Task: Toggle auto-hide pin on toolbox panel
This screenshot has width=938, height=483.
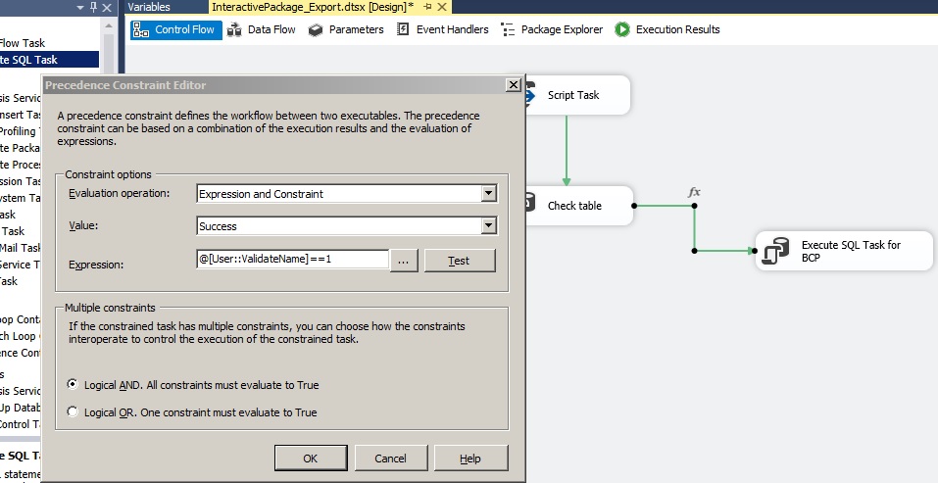Action: click(93, 7)
